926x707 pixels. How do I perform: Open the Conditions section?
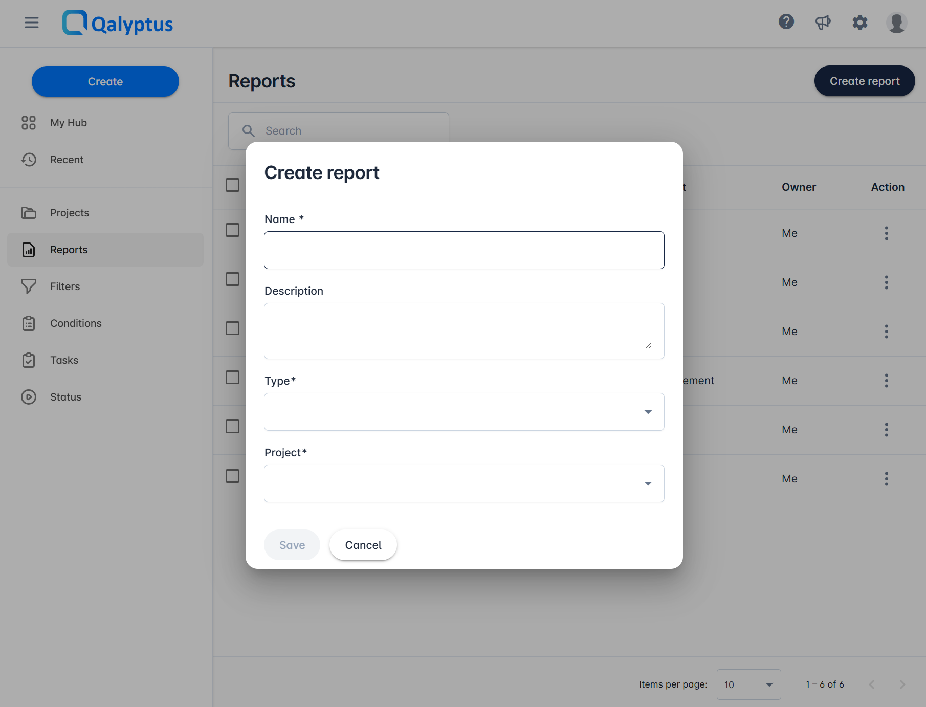[x=76, y=323]
